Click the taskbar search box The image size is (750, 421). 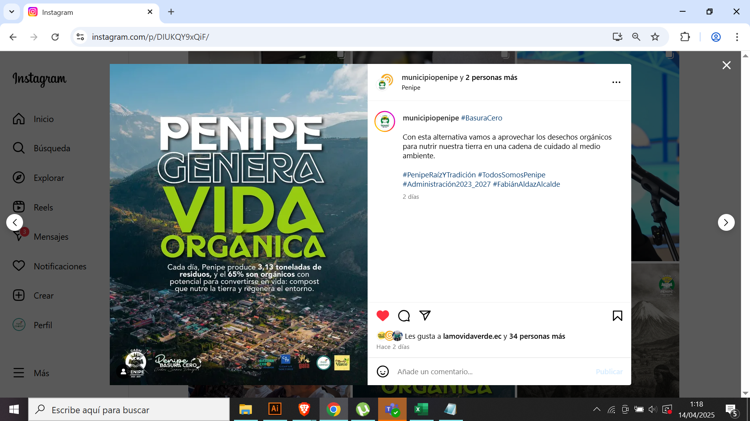tap(129, 409)
